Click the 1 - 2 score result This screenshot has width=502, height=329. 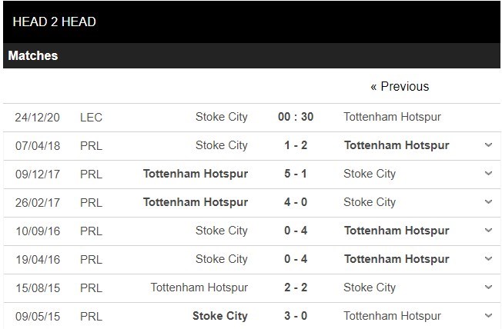(x=295, y=145)
